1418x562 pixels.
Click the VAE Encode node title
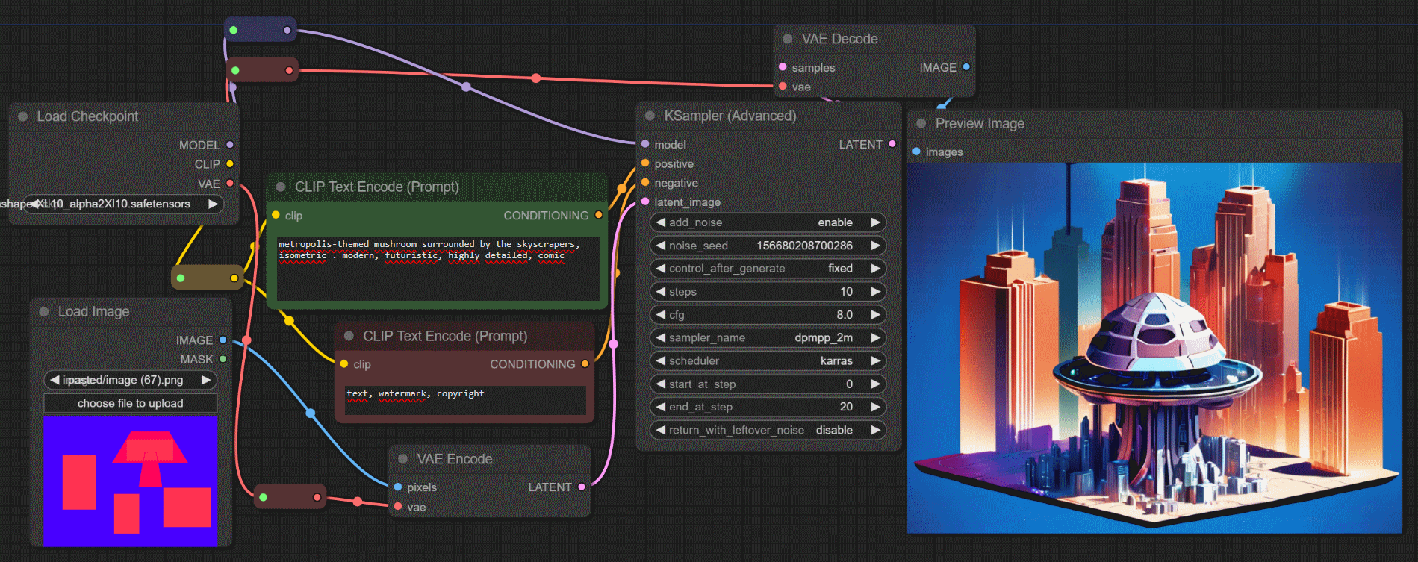point(454,459)
